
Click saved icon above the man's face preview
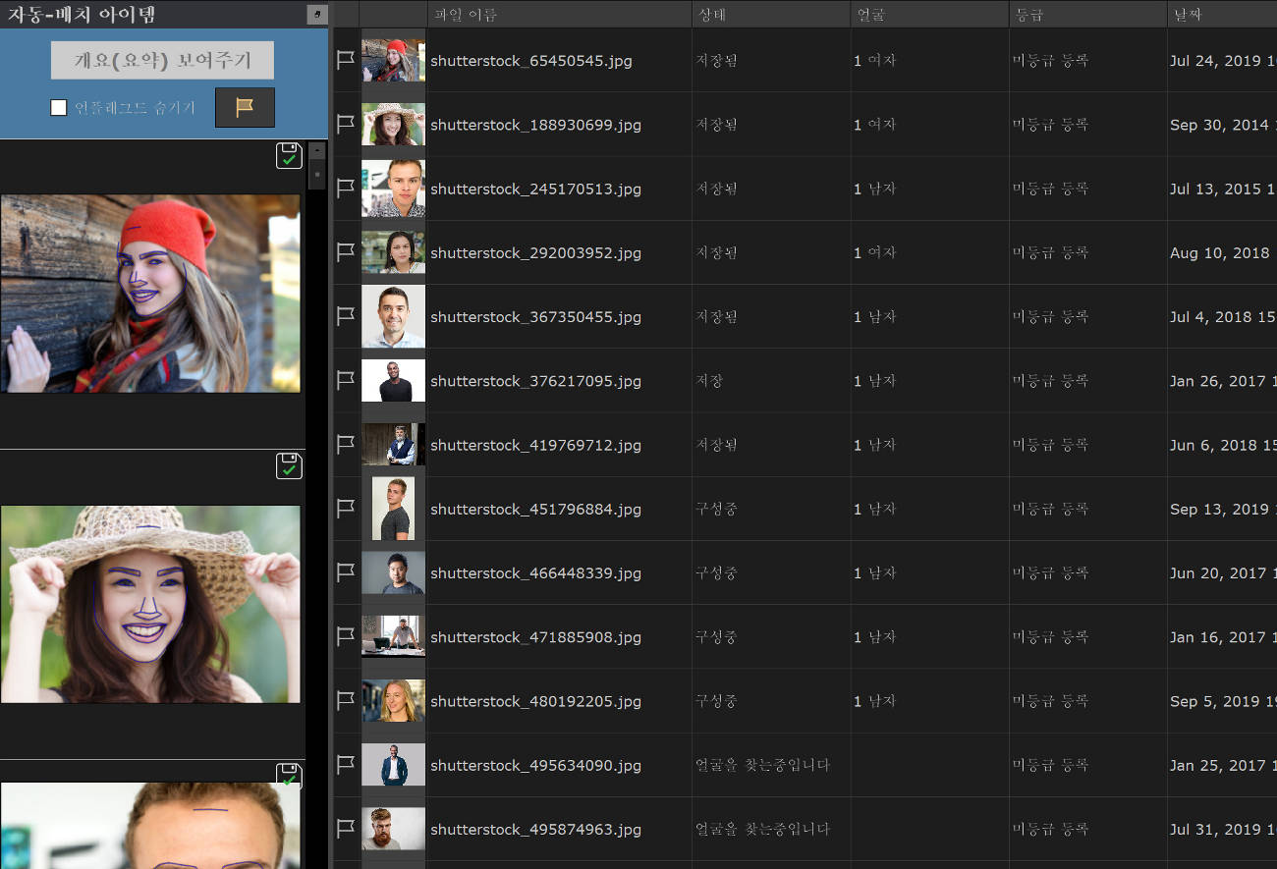point(289,776)
